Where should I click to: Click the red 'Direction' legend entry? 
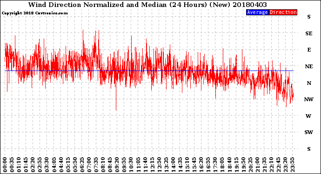click(283, 12)
